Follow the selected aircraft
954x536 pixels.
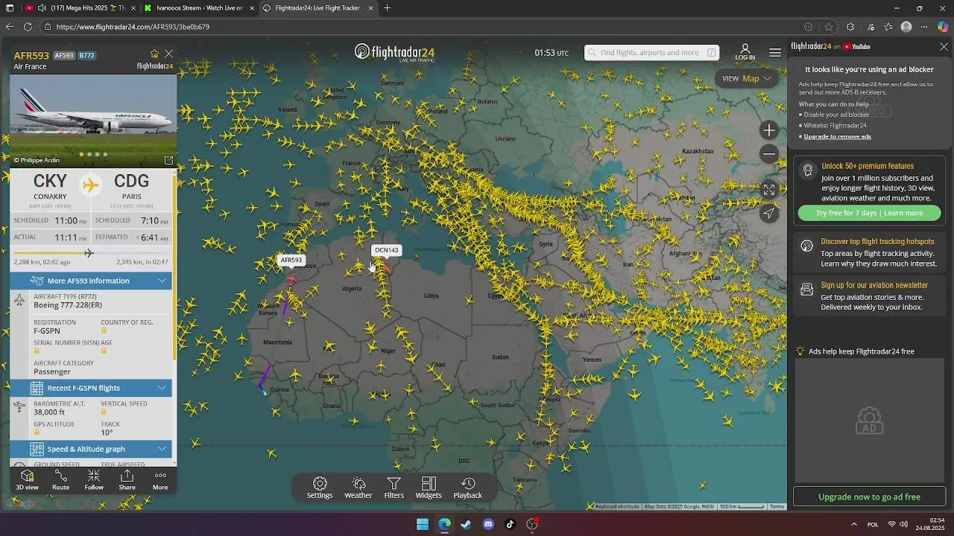[94, 480]
